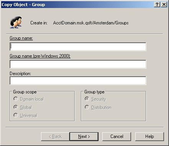169x146 pixels.
Task: Click the Group scope frame heading
Action: [x=25, y=92]
